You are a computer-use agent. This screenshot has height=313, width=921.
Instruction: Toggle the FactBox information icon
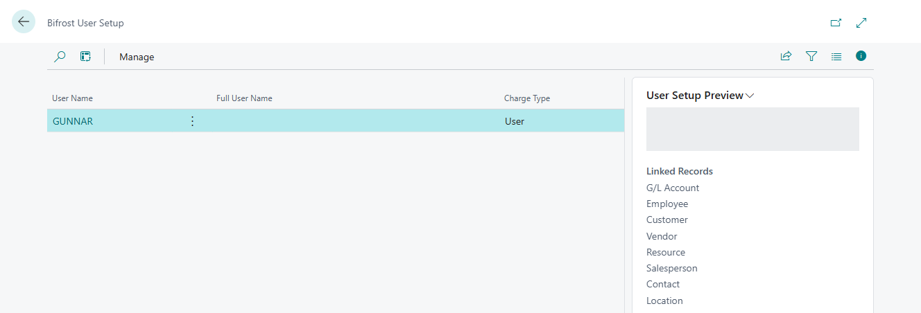[x=861, y=56]
